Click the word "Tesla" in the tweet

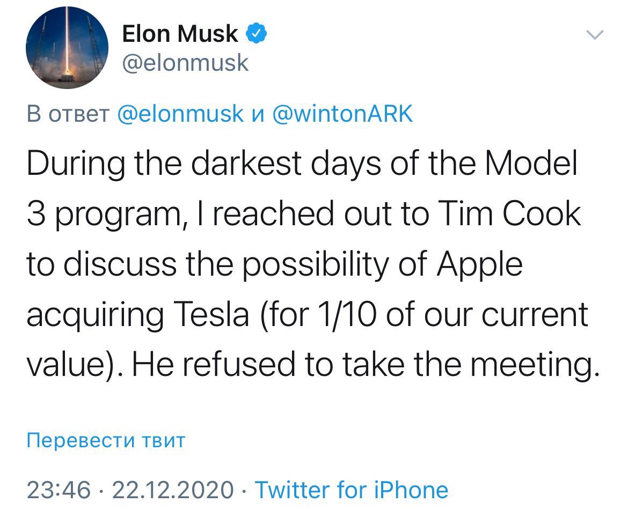tap(211, 315)
